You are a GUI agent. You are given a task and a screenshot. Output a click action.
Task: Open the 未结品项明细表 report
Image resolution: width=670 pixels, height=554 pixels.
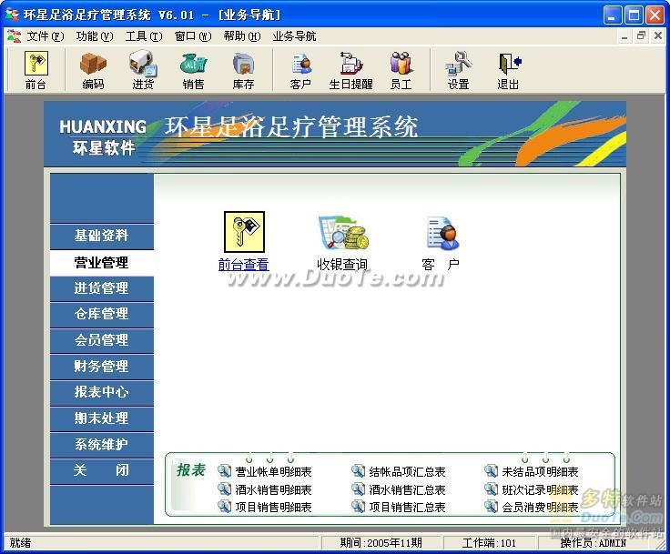tap(541, 471)
